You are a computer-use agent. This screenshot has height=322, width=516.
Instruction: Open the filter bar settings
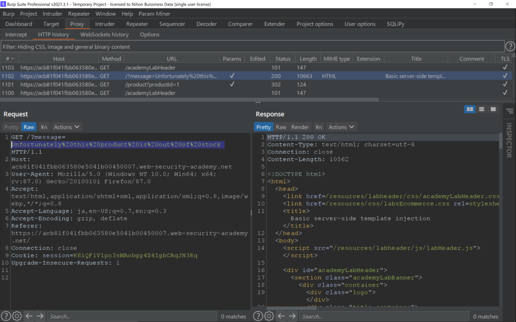(252, 46)
